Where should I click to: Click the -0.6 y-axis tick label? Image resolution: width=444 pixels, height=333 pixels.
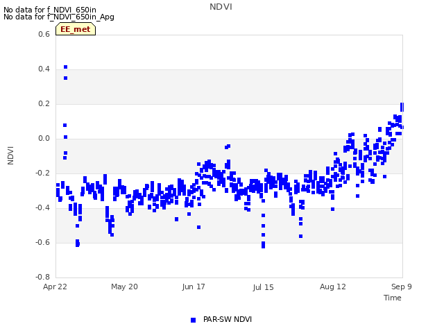tap(42, 242)
